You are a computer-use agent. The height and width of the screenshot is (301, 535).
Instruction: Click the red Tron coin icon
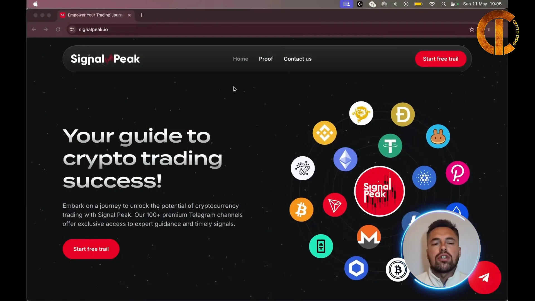click(x=335, y=205)
